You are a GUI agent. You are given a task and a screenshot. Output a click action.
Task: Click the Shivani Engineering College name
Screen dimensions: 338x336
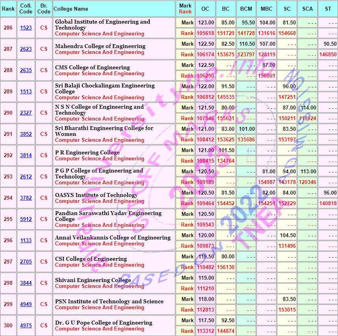(93, 280)
